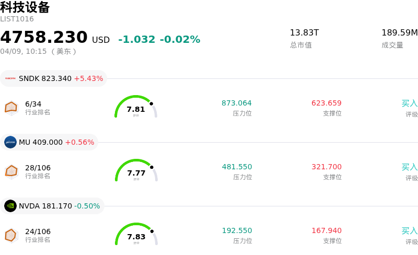Click SNDK 买入 rating link
The width and height of the screenshot is (418, 255).
click(409, 103)
